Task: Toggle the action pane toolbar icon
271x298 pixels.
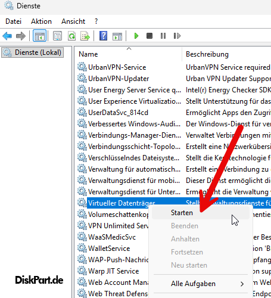Action: tap(117, 36)
